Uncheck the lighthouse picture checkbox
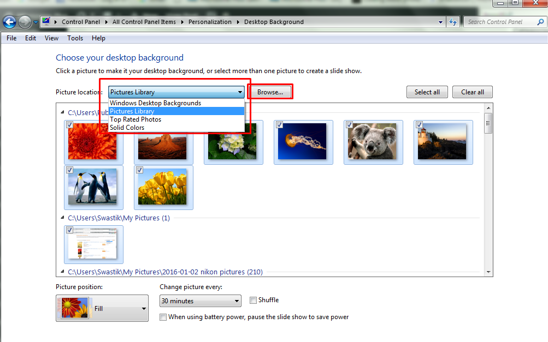 420,125
